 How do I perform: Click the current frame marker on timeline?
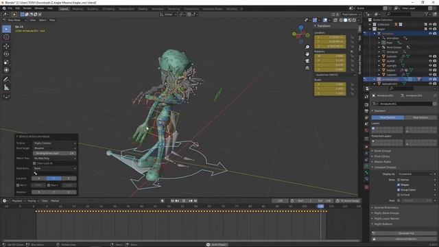pos(320,207)
